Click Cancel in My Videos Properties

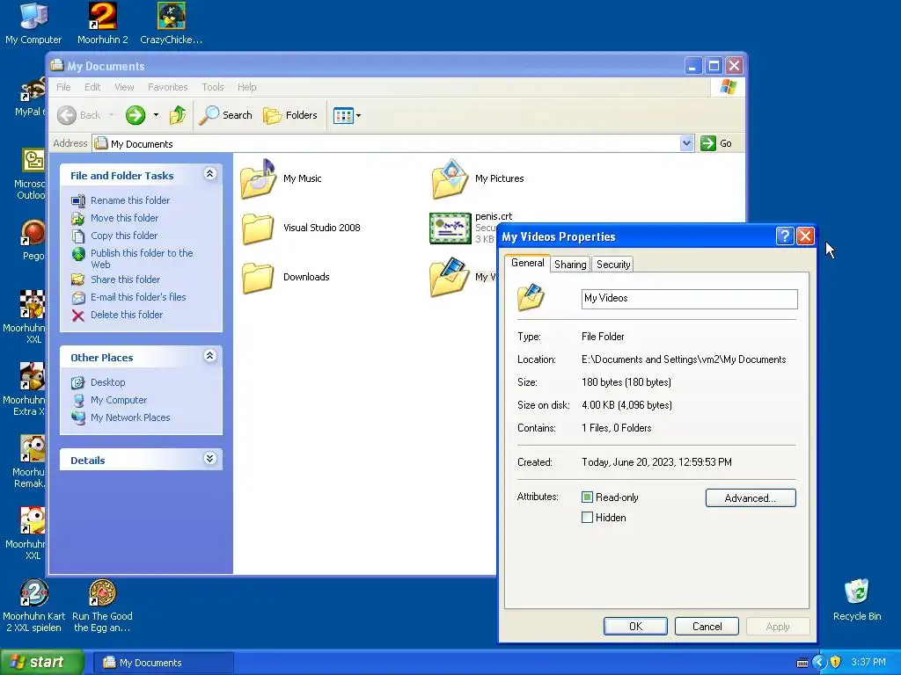click(707, 626)
